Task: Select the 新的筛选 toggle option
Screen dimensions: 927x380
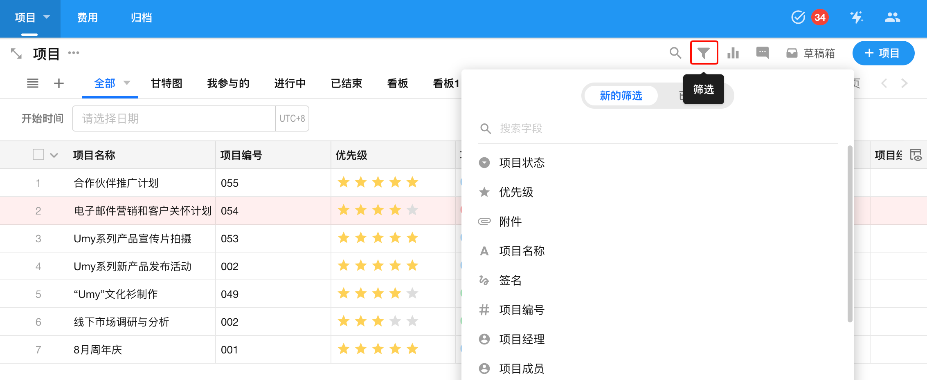Action: click(621, 96)
